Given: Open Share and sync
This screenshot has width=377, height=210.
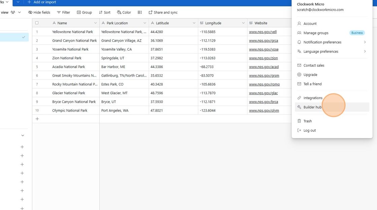Looking at the screenshot, I should 163,12.
